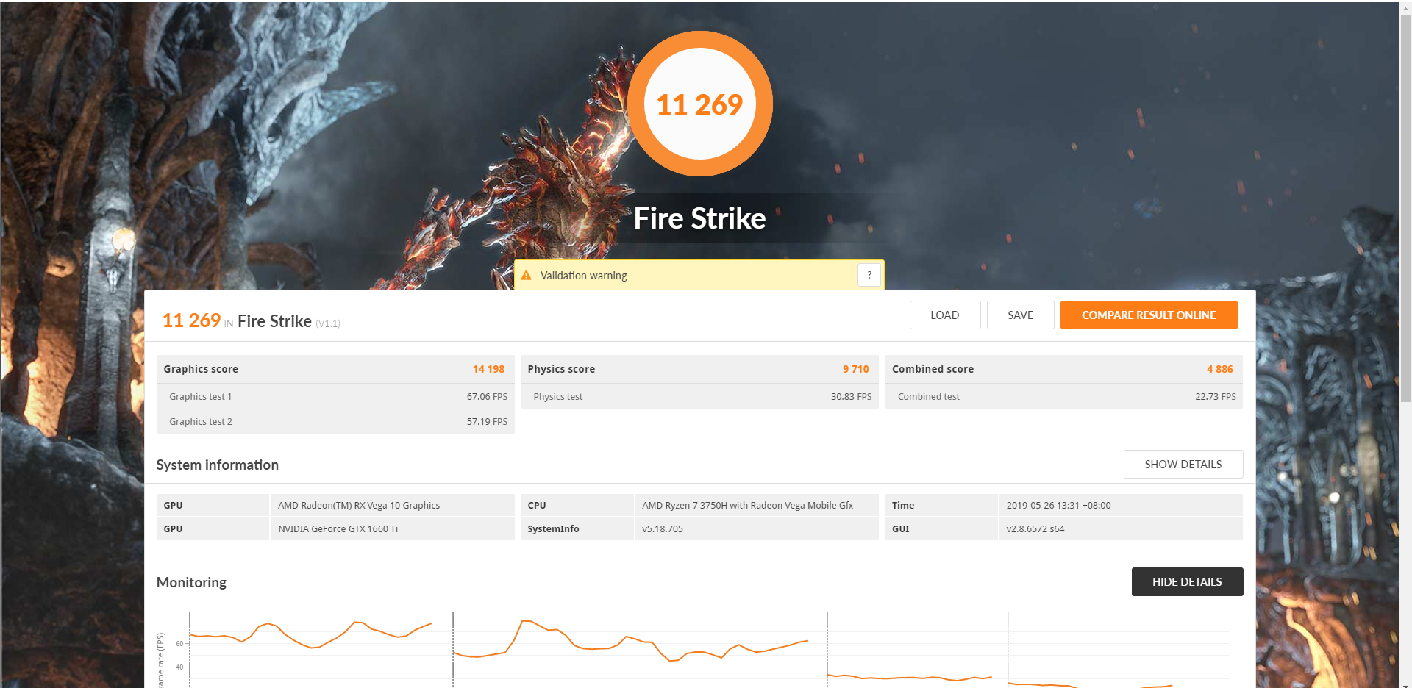This screenshot has height=688, width=1412.
Task: Open the validation warning question mark help
Action: click(x=869, y=275)
